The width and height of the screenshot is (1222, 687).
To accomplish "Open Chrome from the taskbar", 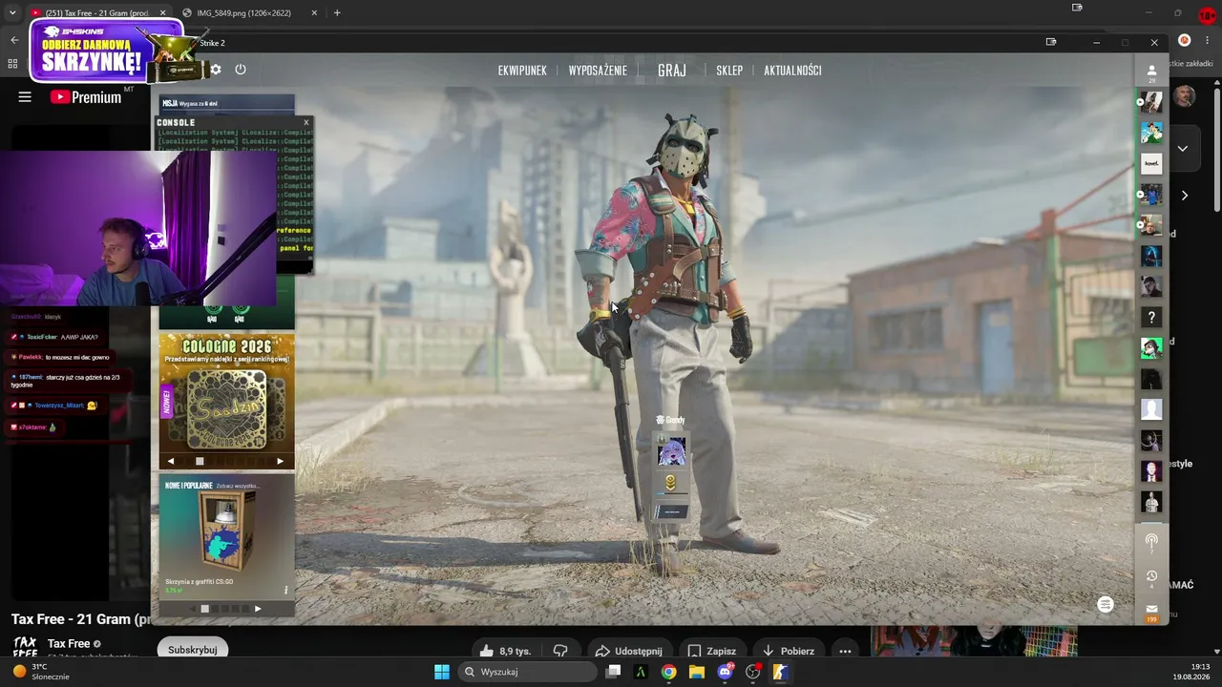I will [669, 672].
